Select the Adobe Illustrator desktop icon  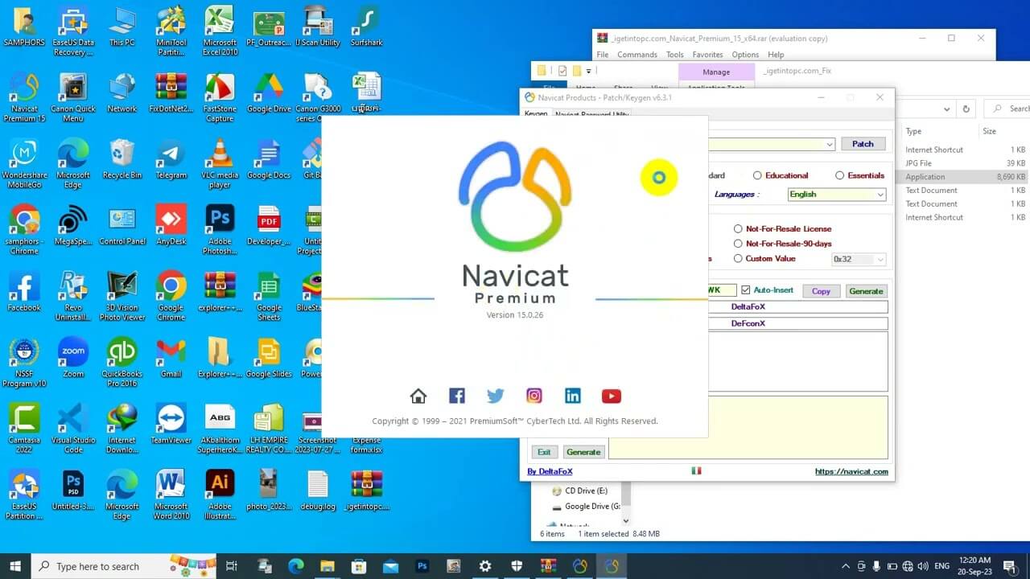pos(220,495)
